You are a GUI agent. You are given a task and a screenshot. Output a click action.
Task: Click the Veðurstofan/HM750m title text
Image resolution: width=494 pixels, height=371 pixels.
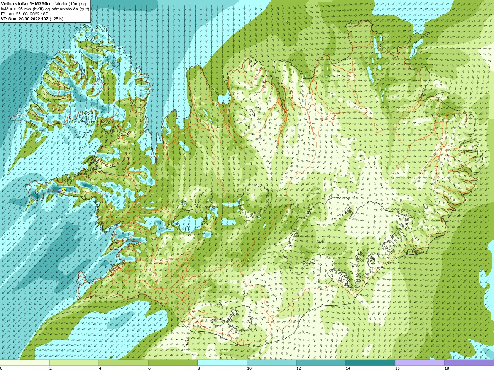[26, 3]
